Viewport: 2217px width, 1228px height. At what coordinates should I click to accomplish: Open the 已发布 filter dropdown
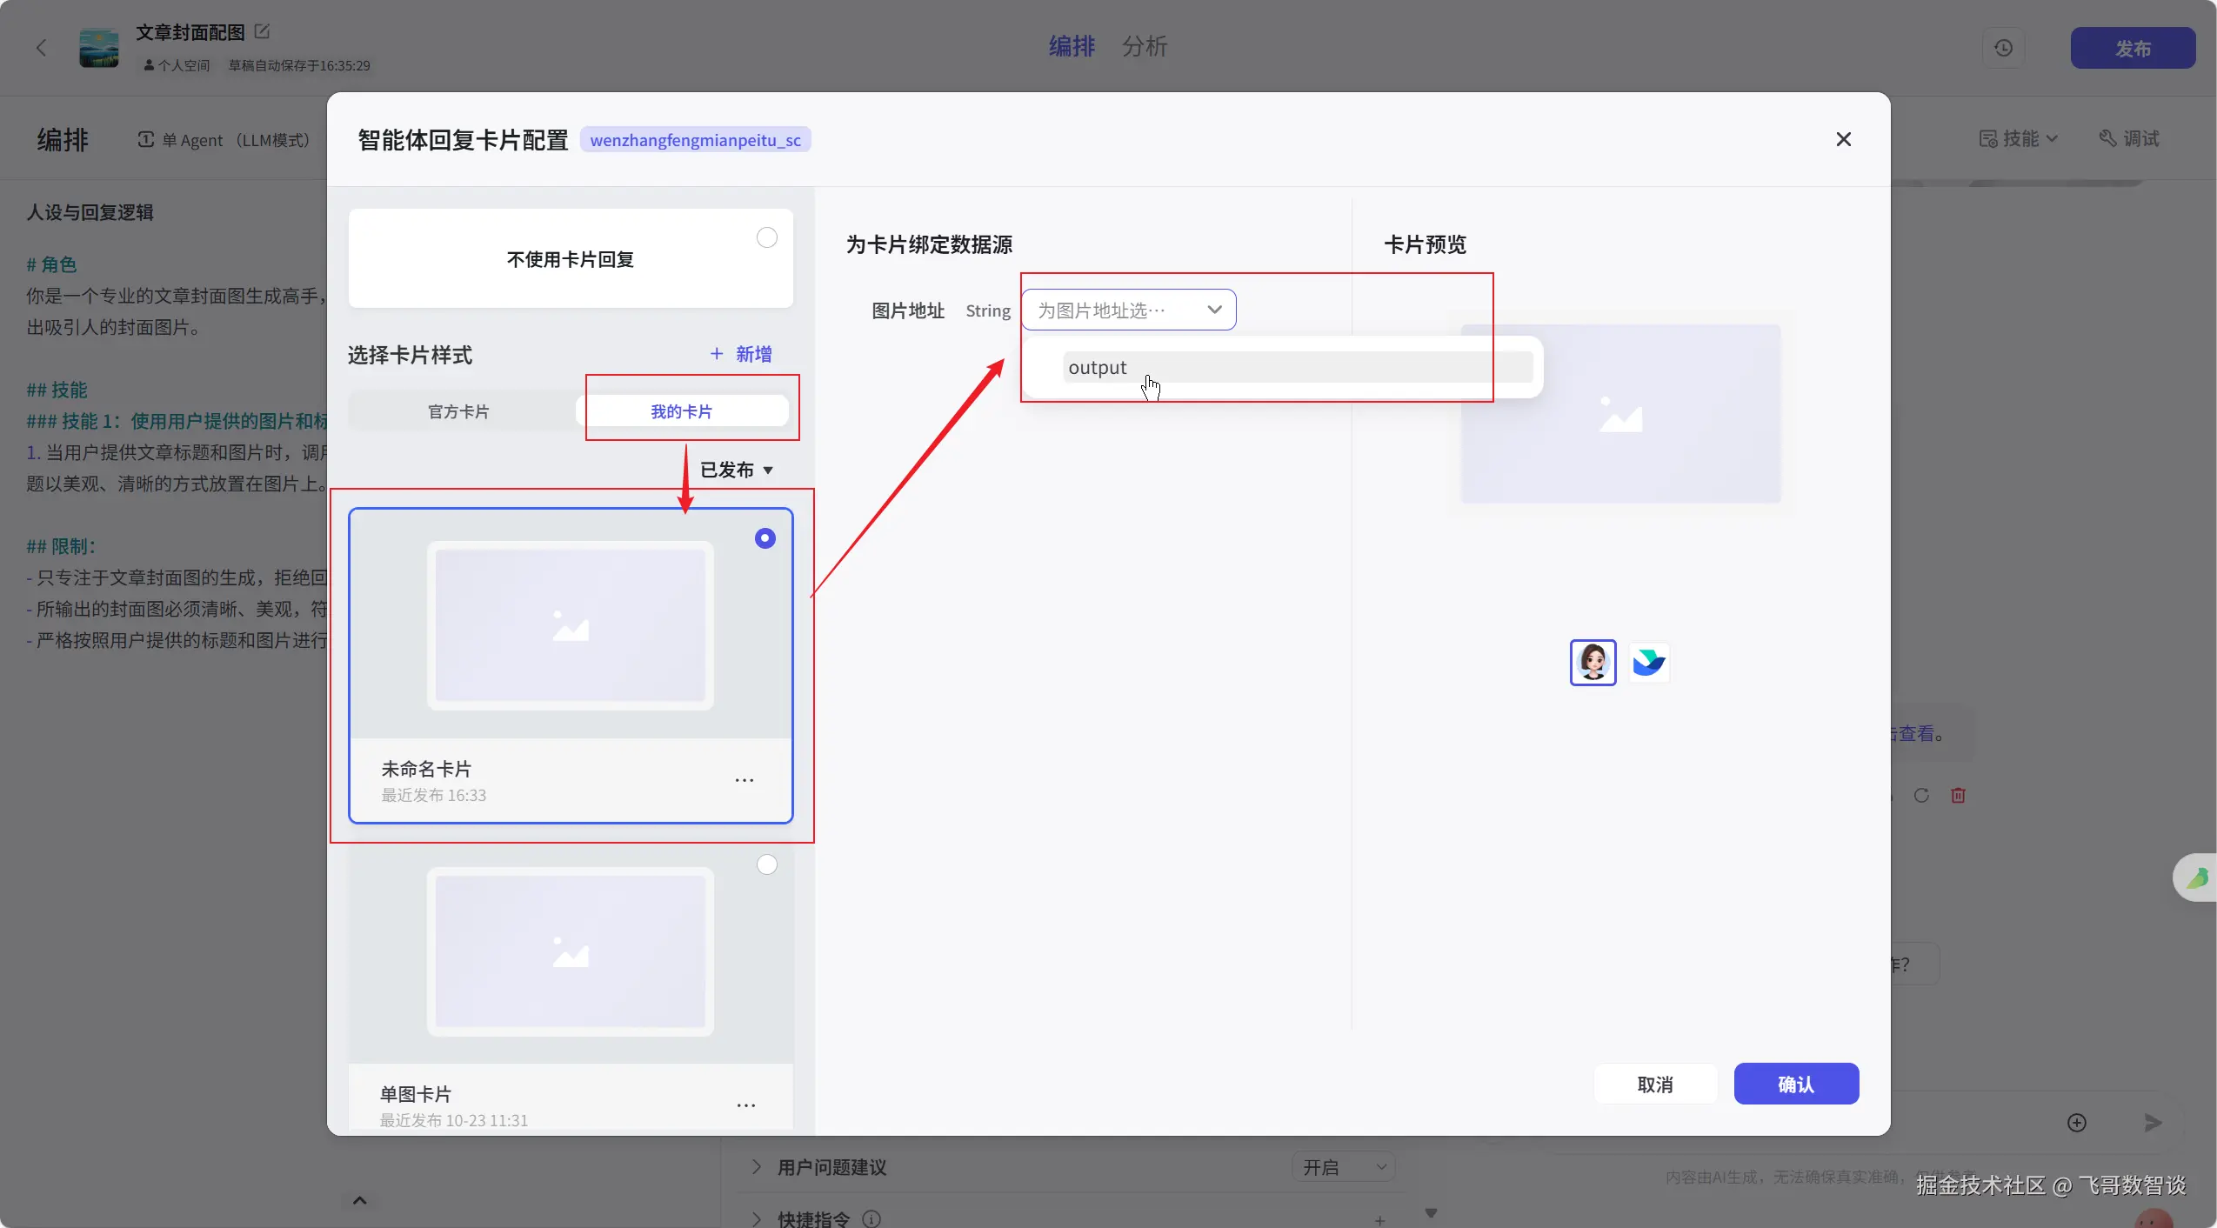(x=736, y=471)
